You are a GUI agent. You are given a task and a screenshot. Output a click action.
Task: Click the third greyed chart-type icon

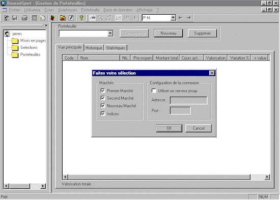(134, 18)
